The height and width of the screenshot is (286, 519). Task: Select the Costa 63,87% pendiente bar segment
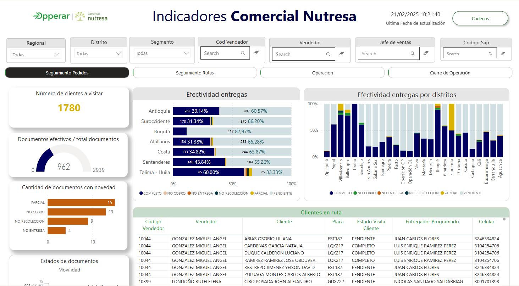[253, 152]
